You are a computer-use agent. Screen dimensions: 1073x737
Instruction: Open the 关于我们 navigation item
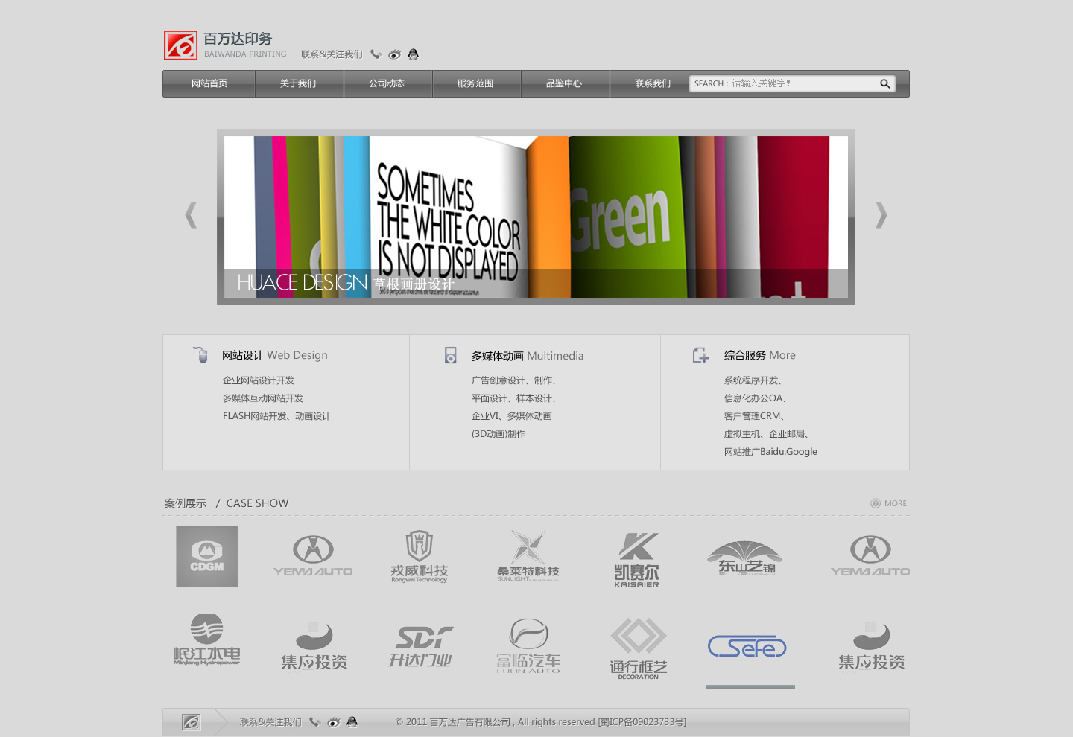point(298,84)
